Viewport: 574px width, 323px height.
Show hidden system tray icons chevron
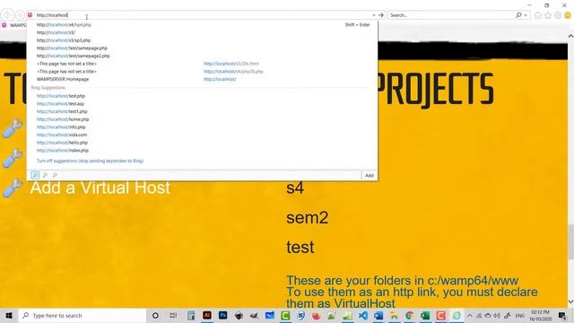pos(470,316)
